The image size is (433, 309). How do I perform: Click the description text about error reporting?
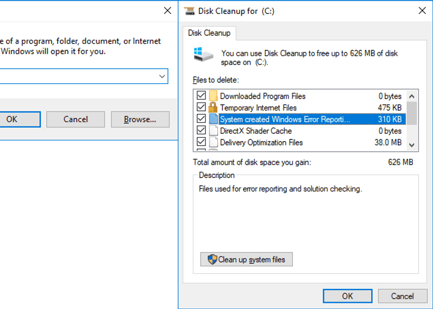click(x=280, y=189)
